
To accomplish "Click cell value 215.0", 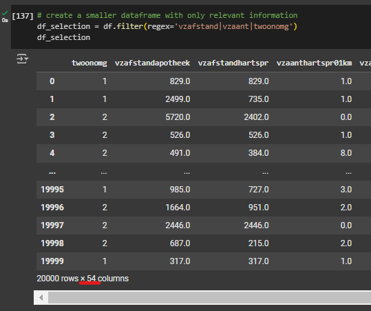I will coord(259,243).
